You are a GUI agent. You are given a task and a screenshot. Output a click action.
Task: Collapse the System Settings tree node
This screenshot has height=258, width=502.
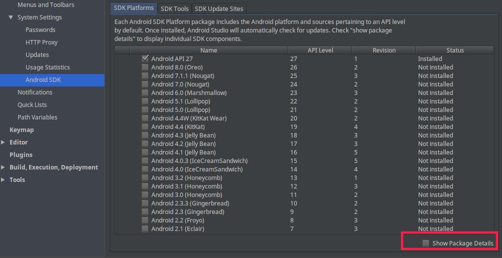[x=11, y=17]
